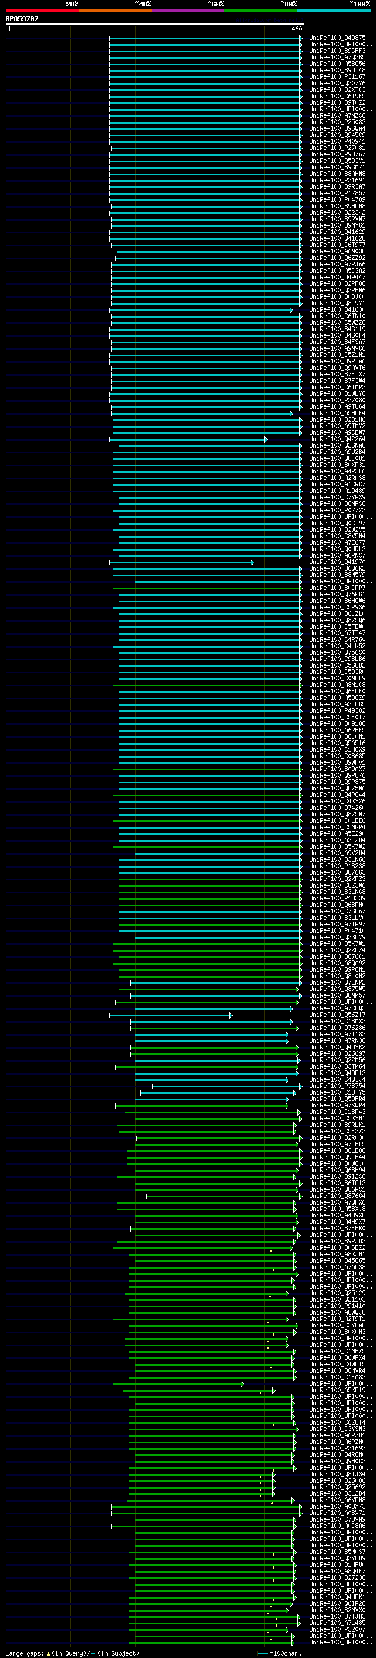The height and width of the screenshot is (1658, 376).
Task: Click hit UniRef100_B8AHM8
Action: [337, 174]
